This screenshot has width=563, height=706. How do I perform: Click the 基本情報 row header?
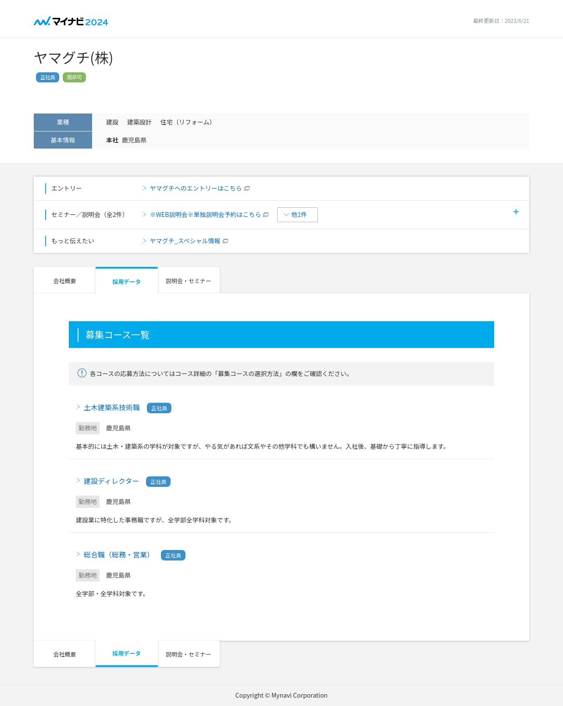(x=63, y=140)
